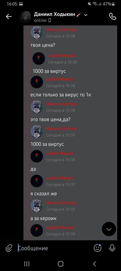Tap the microphone voice message icon
This screenshot has width=121, height=271.
click(x=112, y=248)
